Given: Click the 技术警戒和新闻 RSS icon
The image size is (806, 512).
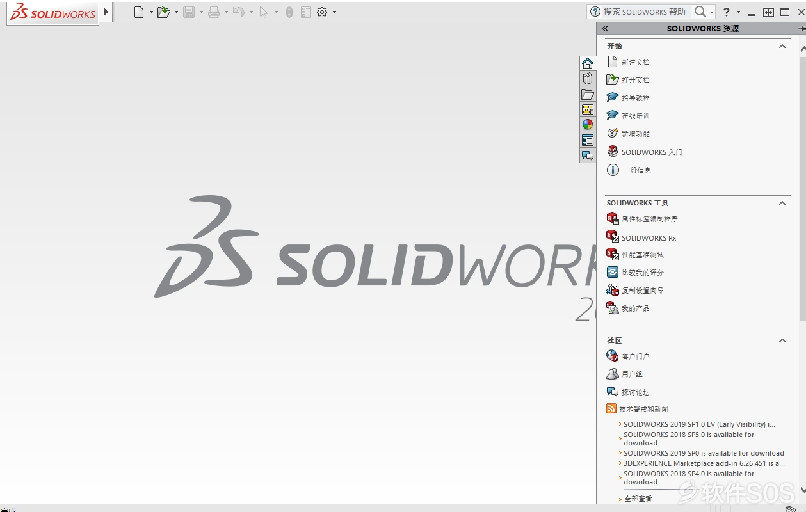Looking at the screenshot, I should [x=611, y=409].
